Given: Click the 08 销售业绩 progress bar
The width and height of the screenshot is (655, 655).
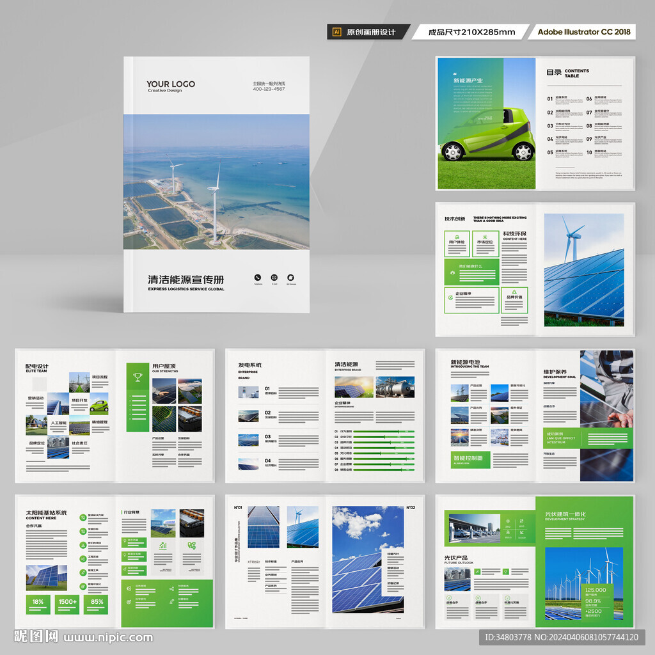Looking at the screenshot, I should click(x=384, y=470).
